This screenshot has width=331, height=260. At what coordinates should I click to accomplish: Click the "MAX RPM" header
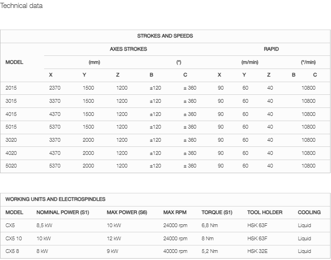click(x=175, y=212)
